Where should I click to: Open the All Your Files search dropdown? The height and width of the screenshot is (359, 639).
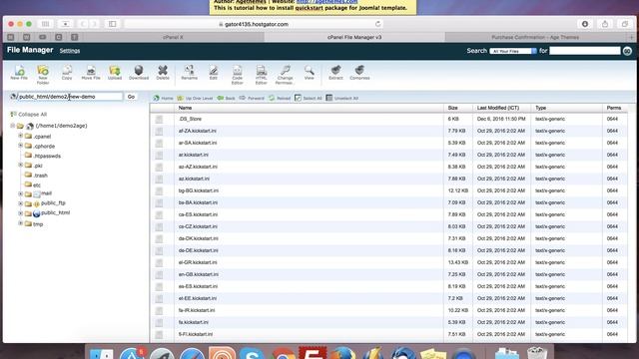click(513, 51)
